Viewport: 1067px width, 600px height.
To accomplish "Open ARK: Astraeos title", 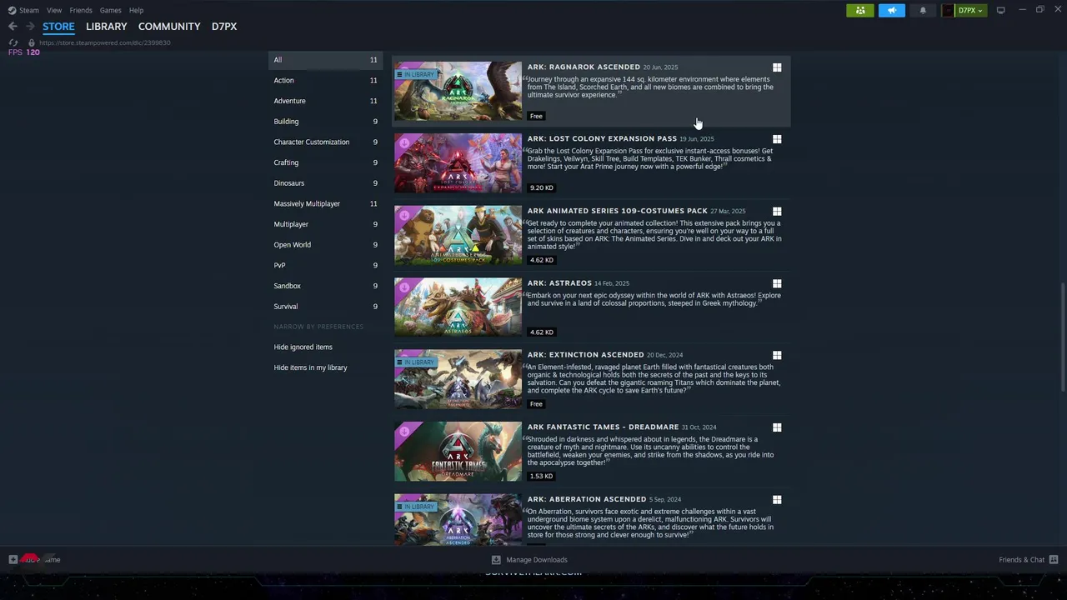I will pos(559,282).
